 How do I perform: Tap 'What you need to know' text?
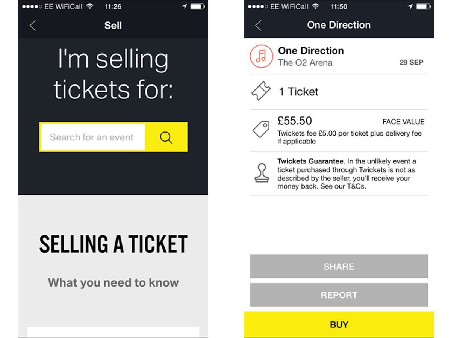(114, 282)
